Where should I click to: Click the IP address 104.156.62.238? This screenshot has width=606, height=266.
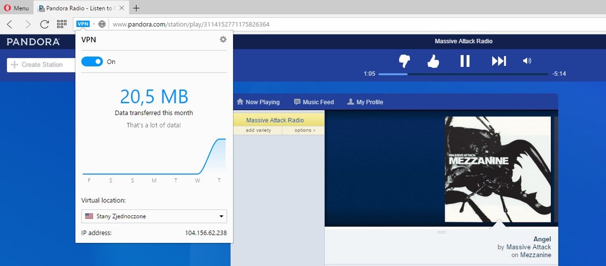[206, 233]
